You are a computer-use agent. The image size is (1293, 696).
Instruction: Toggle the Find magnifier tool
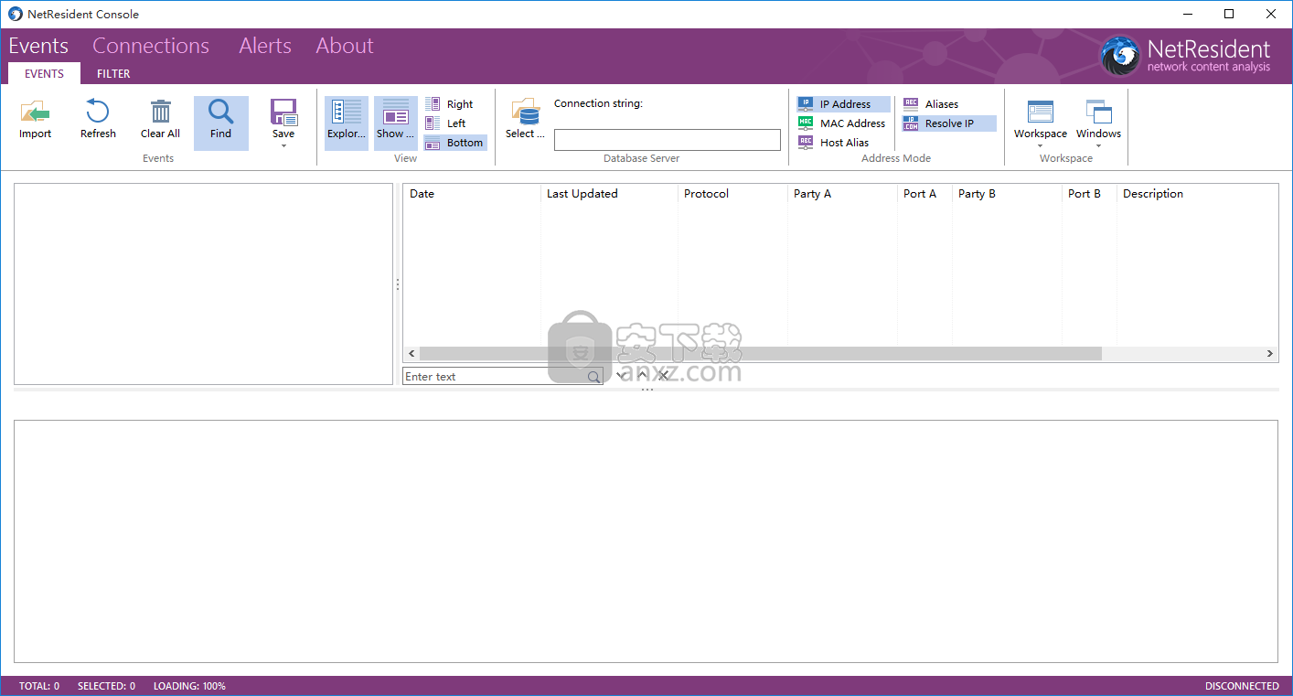(220, 122)
